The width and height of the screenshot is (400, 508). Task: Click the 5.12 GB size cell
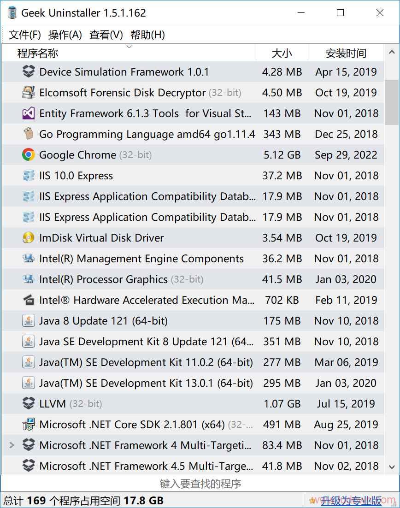pyautogui.click(x=282, y=154)
